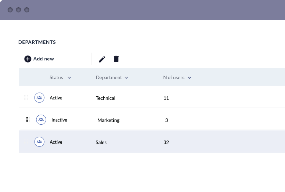
Task: Click the Status column header text
Action: point(56,77)
